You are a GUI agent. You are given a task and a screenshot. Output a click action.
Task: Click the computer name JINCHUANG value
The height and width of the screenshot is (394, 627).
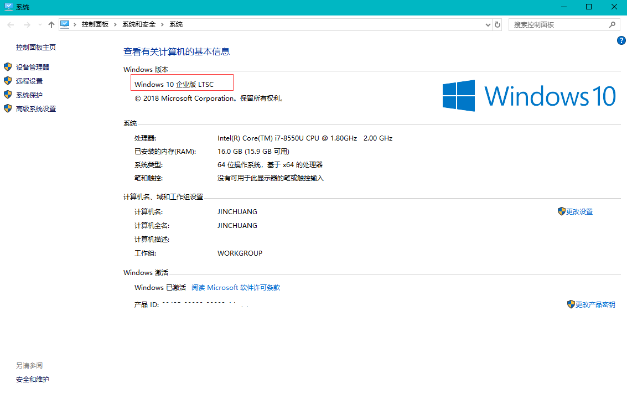pyautogui.click(x=237, y=211)
